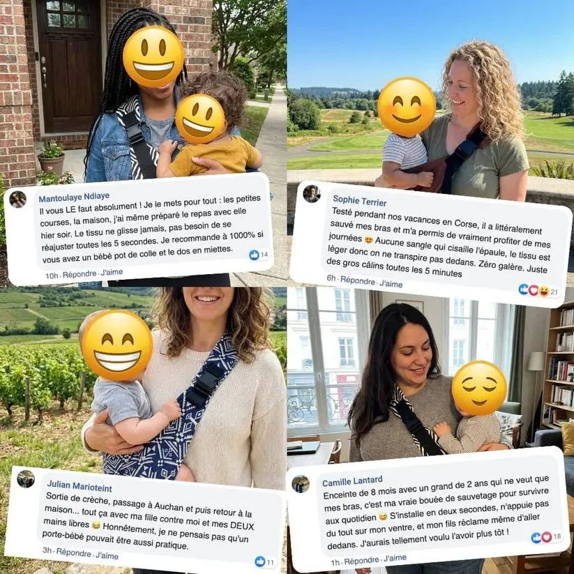The image size is (574, 574).
Task: Open reactions with count 18 on Camille's comment
Action: click(x=546, y=537)
